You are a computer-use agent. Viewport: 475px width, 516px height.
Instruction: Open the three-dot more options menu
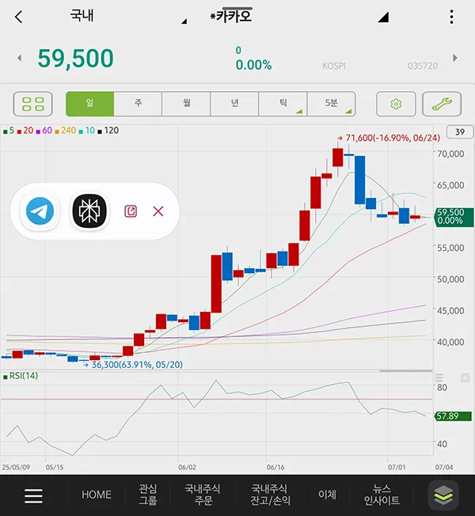point(451,17)
